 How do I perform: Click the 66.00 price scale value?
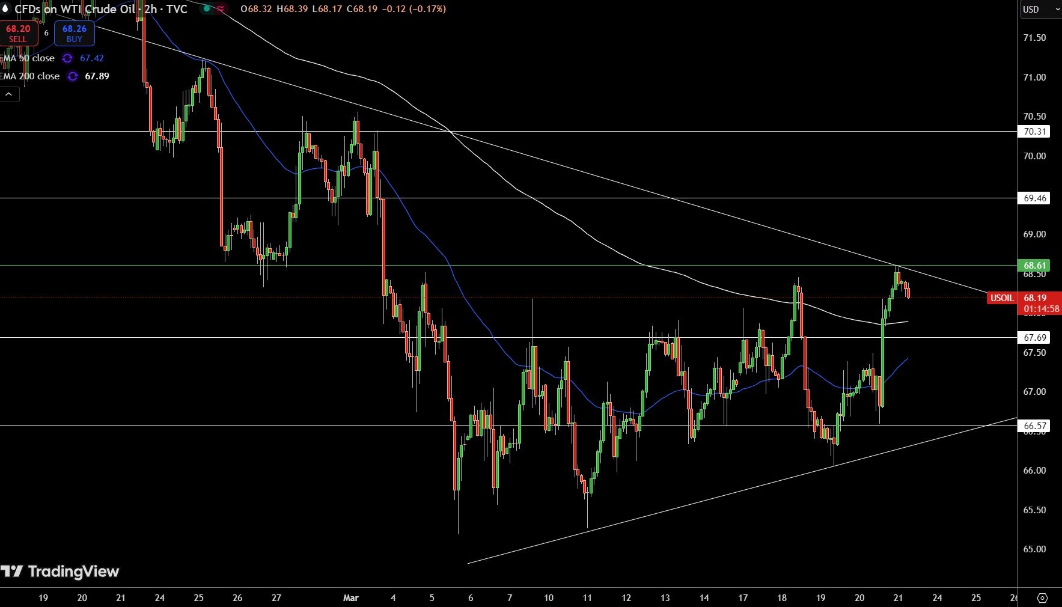click(1034, 471)
